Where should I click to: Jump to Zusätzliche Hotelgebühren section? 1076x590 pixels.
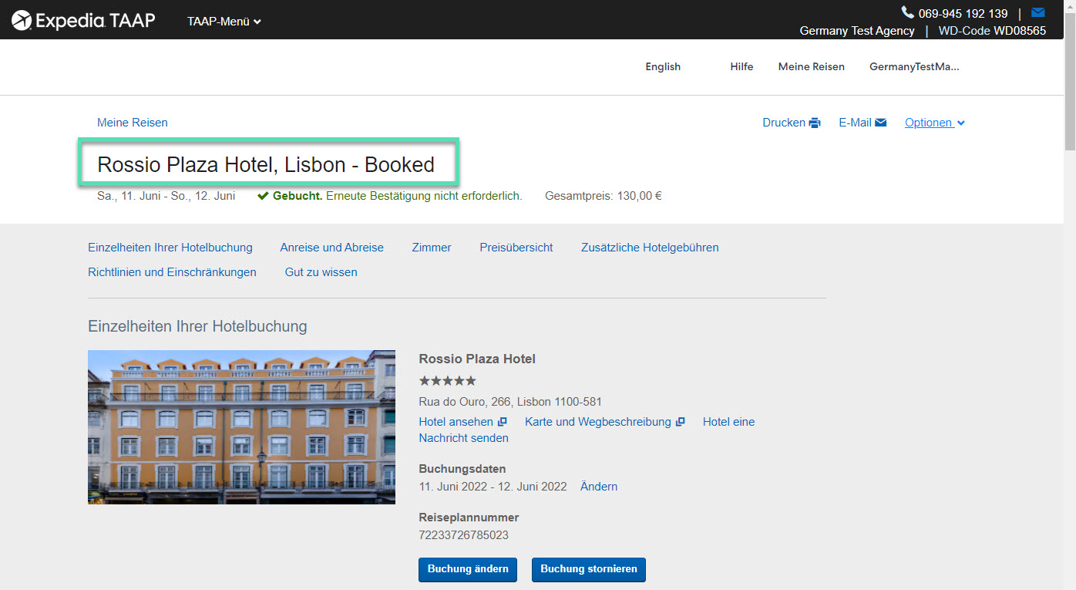650,248
